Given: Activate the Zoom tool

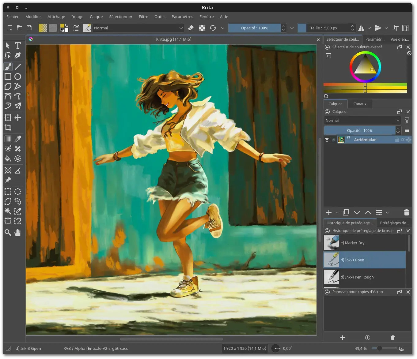Looking at the screenshot, I should tap(8, 233).
